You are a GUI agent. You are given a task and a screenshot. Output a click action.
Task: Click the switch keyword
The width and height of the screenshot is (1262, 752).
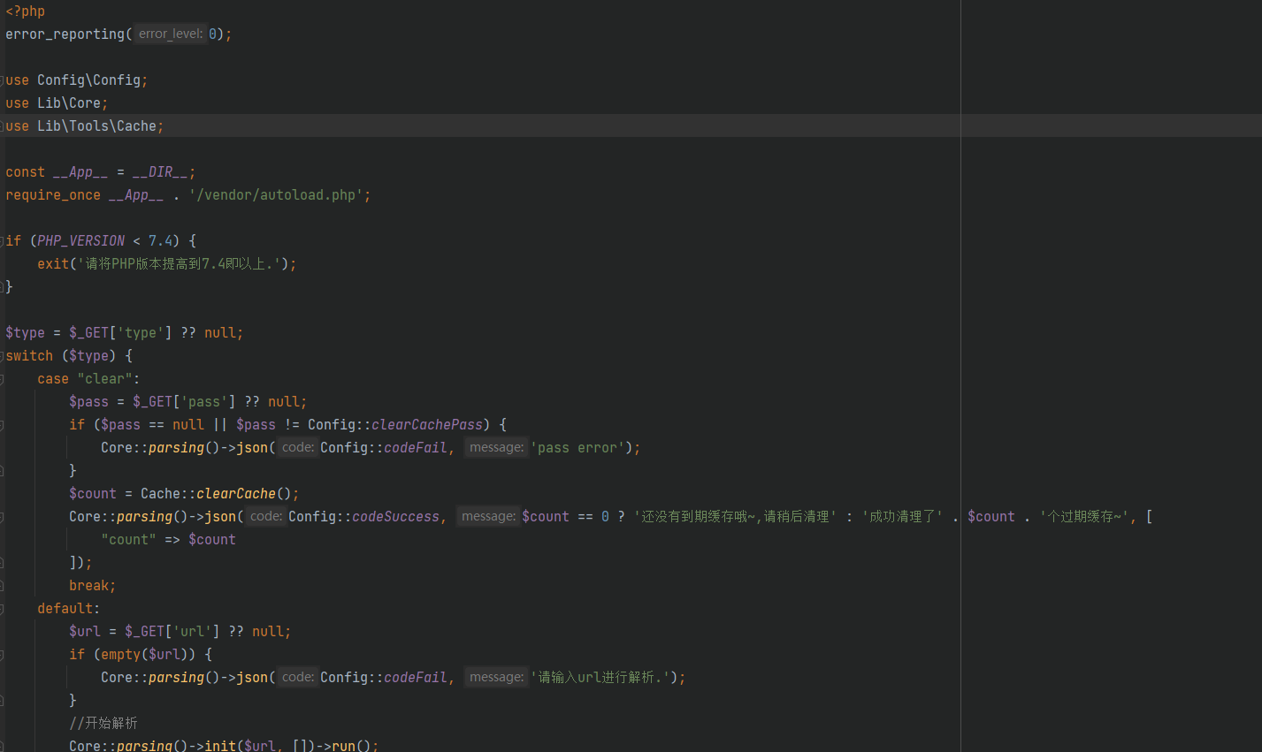(29, 356)
